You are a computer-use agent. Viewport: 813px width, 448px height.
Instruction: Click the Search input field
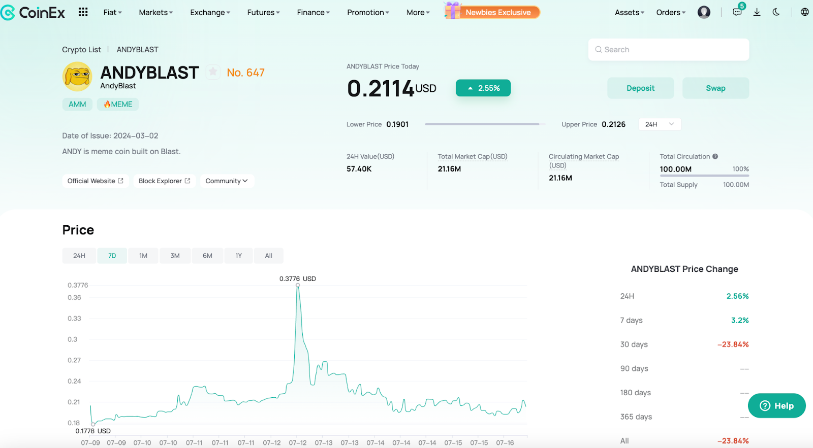pos(669,50)
